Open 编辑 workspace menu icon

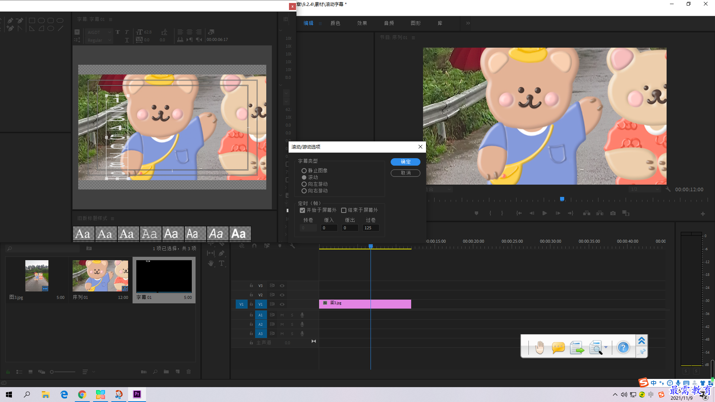(x=320, y=23)
